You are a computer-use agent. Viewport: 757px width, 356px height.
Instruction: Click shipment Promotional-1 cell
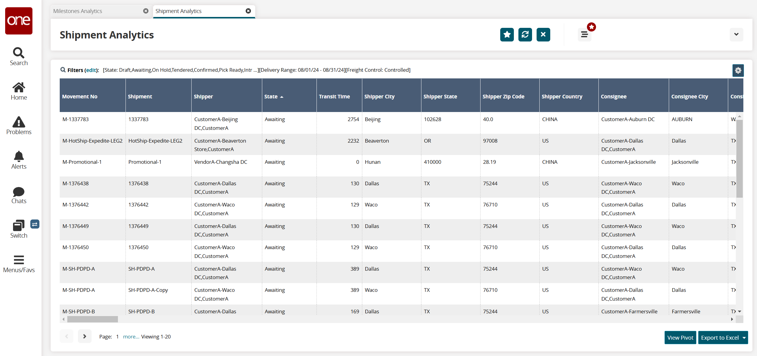click(x=158, y=166)
